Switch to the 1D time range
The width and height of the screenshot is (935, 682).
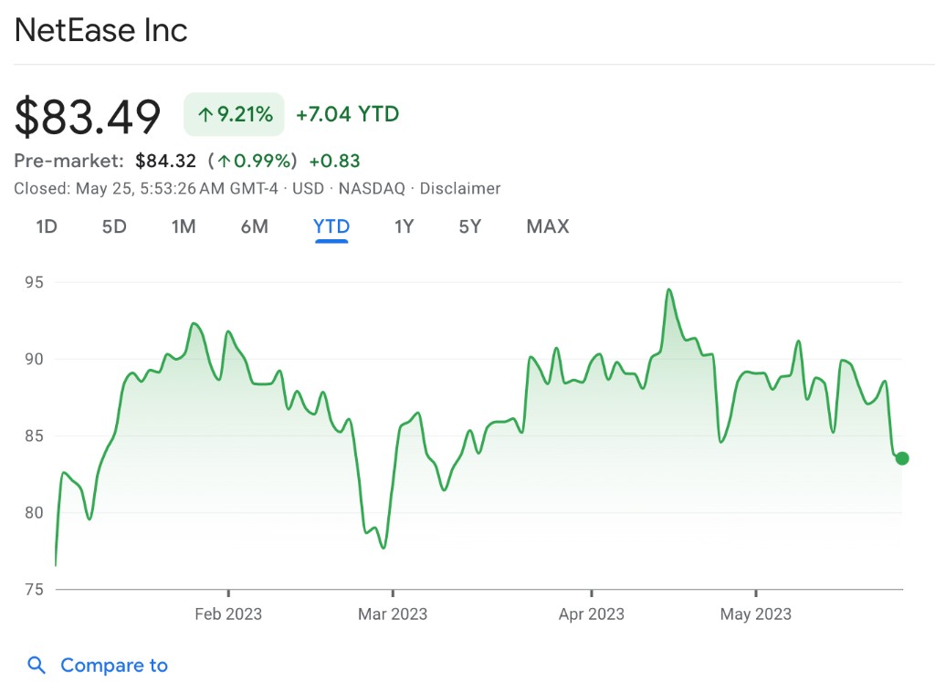click(47, 226)
